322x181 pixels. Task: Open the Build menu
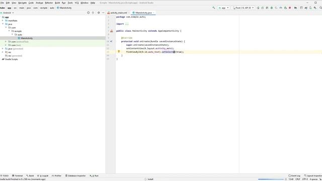coord(57,3)
